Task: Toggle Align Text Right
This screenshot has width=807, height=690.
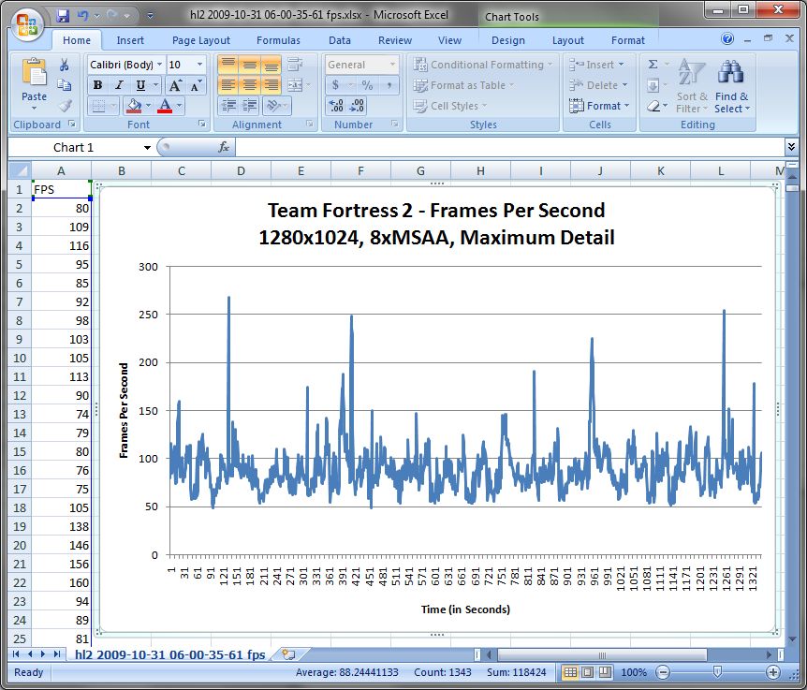Action: pos(271,85)
